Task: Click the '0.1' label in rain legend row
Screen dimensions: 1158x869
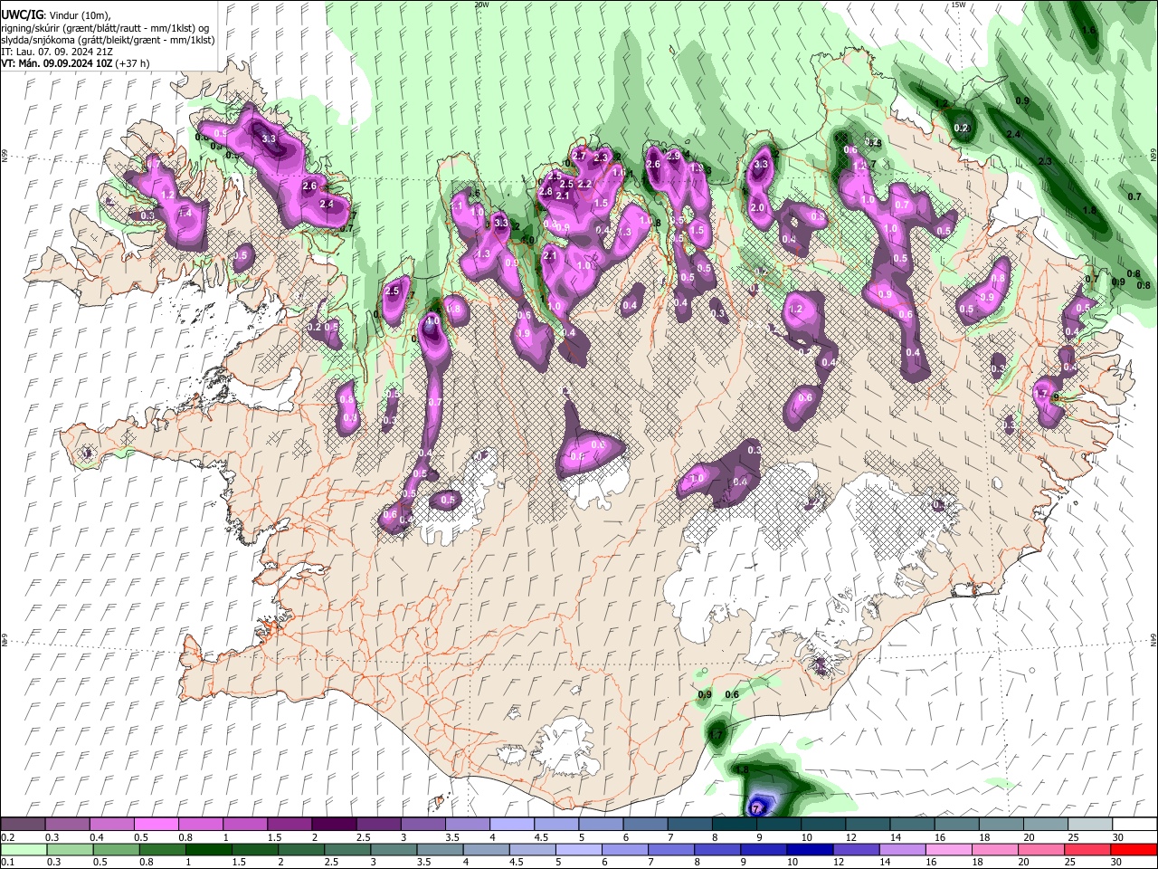Action: pyautogui.click(x=6, y=862)
